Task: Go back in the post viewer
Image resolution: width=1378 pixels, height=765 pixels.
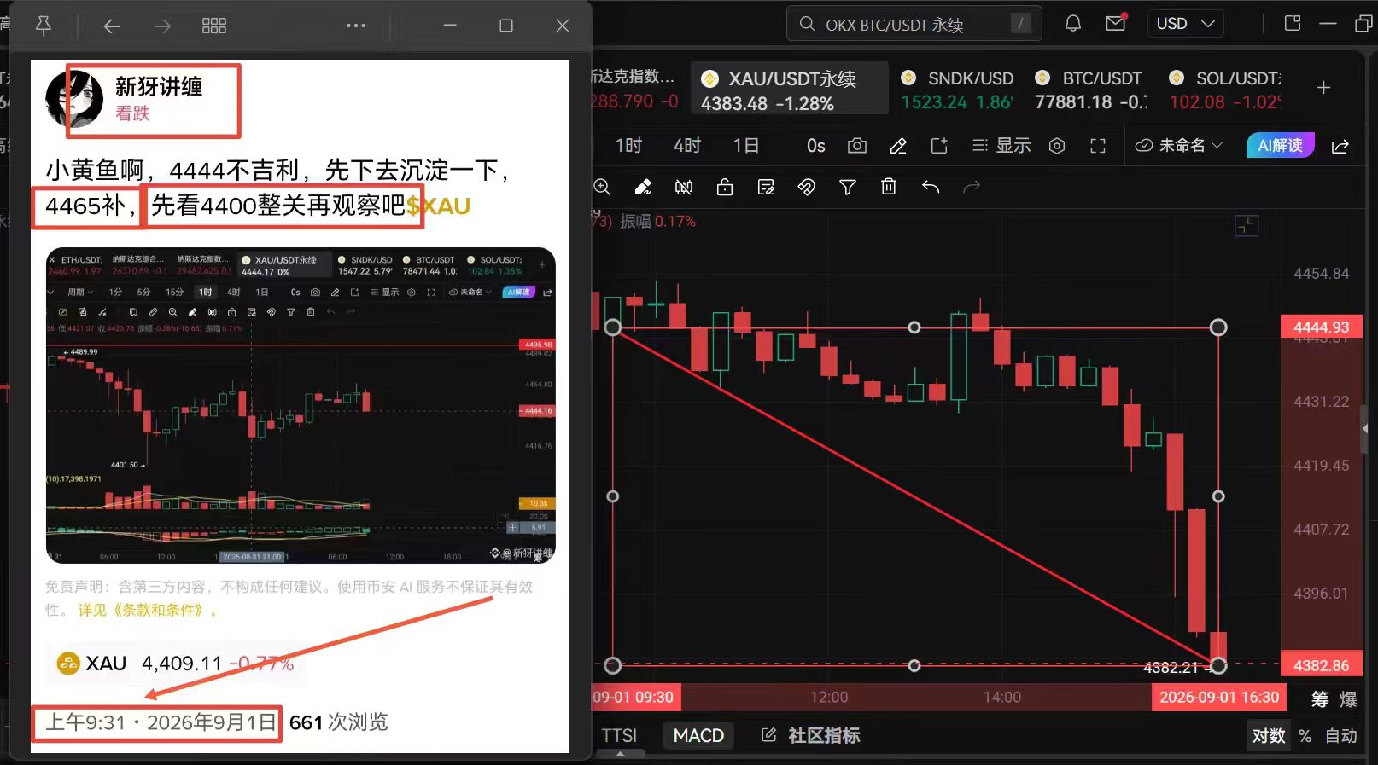Action: coord(111,26)
